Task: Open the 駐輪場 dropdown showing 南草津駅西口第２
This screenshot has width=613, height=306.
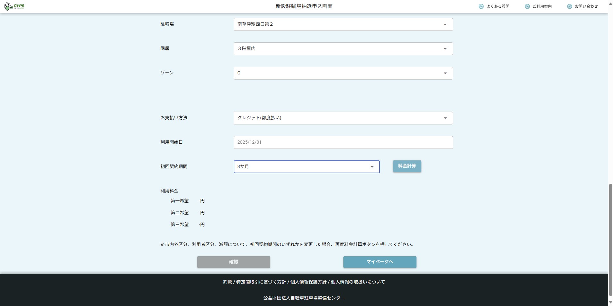Action: (343, 24)
